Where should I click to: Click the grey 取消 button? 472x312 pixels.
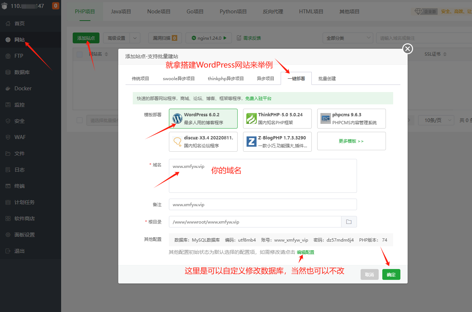tap(370, 274)
